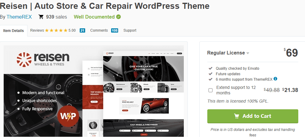Viewport: 305px width, 137px height.
Task: Click the Reisen theme title heading
Action: coord(105,6)
